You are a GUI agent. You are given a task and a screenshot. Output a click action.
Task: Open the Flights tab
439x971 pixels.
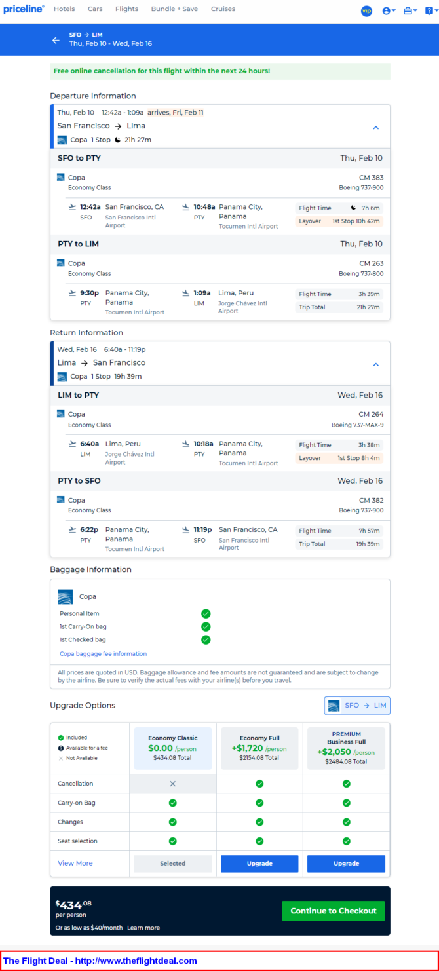coord(126,9)
